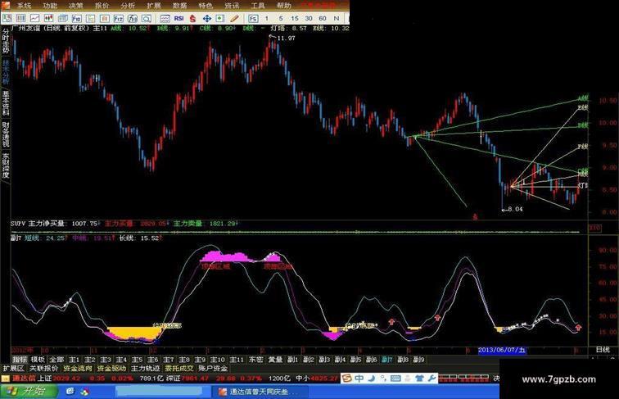Open the 资讯 menu
The height and width of the screenshot is (399, 619).
pos(232,6)
